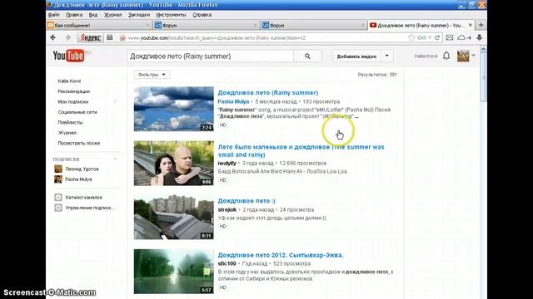Open a new browser tab with plus
The width and height of the screenshot is (533, 299).
[x=481, y=25]
